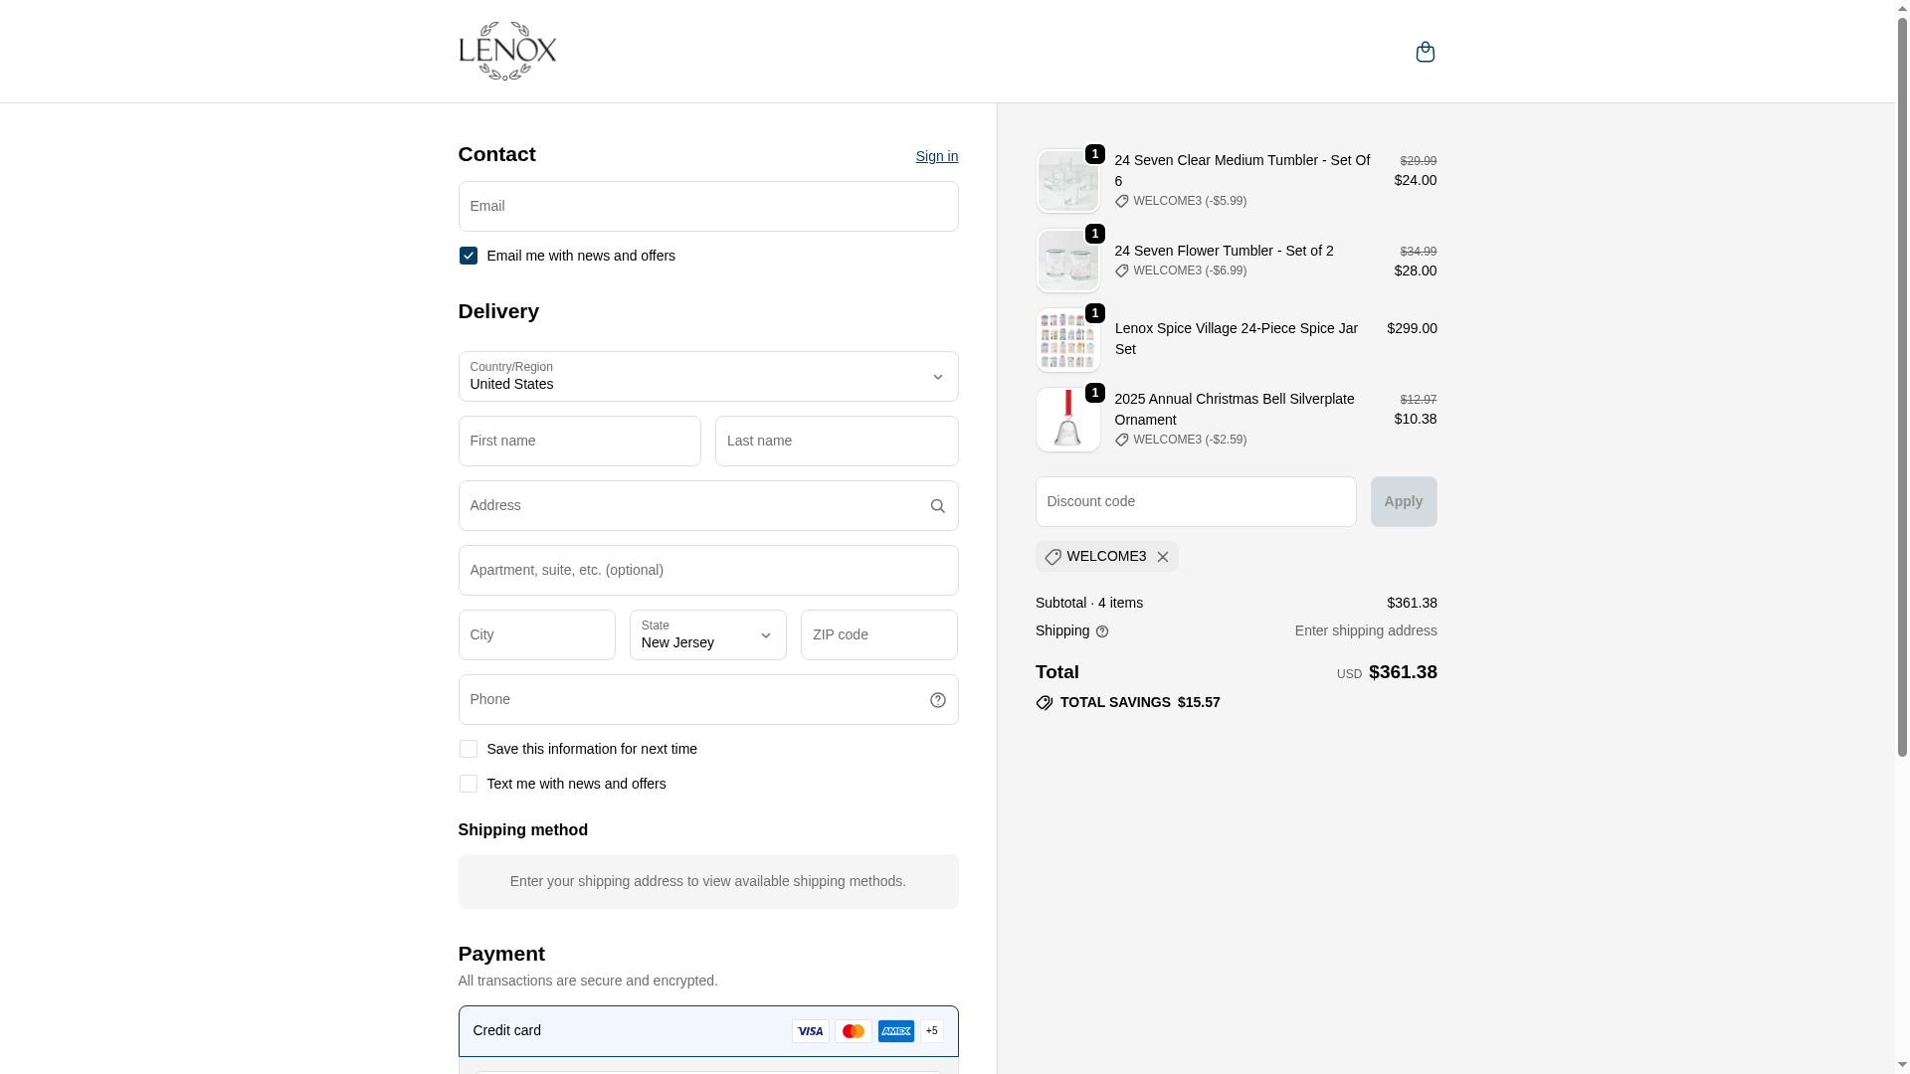Screen dimensions: 1910x1074
Task: Click the Spice Village Jar Set thumbnail
Action: (x=1067, y=340)
